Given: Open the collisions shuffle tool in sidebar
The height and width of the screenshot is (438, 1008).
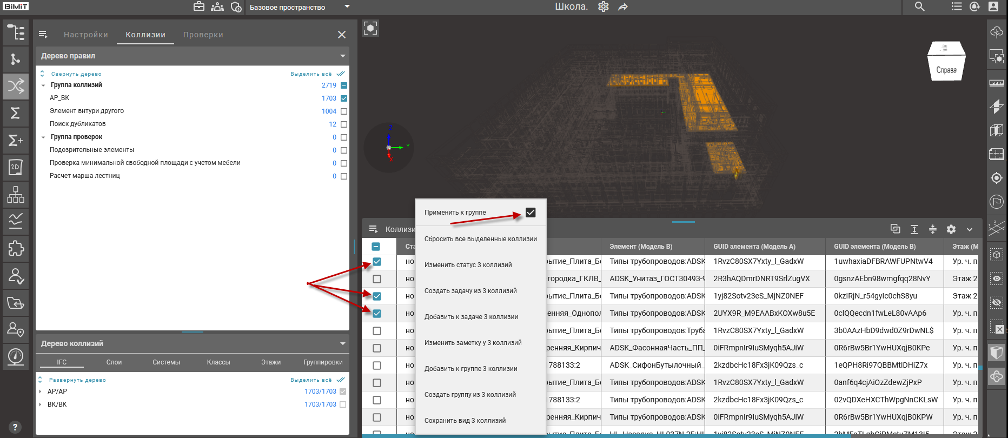Looking at the screenshot, I should tap(16, 86).
